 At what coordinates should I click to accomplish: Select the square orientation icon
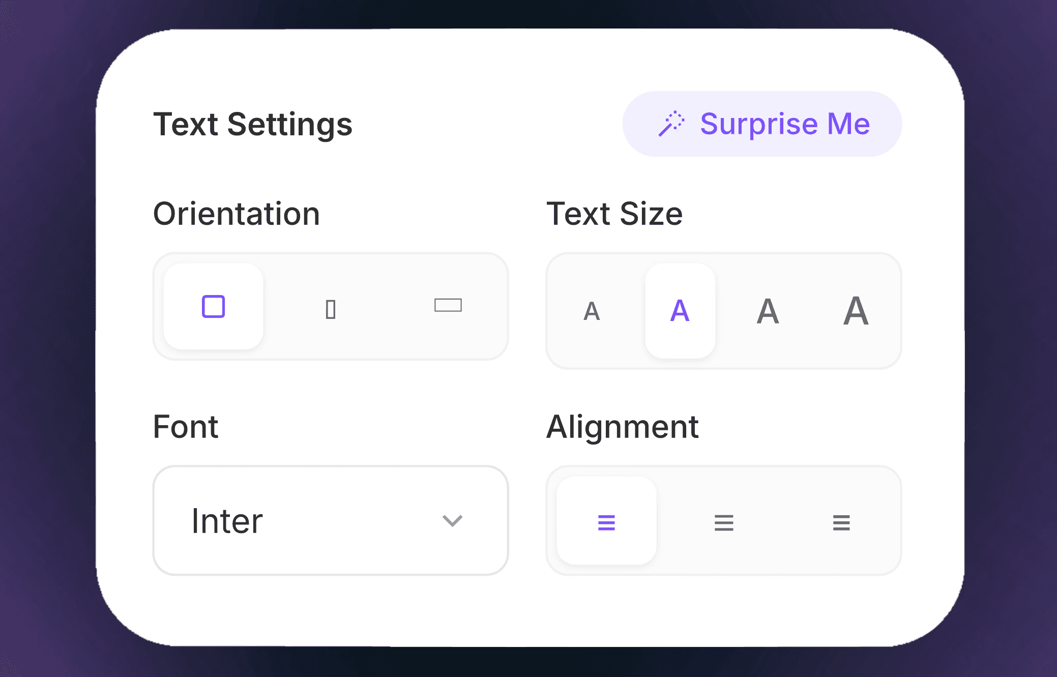(213, 306)
